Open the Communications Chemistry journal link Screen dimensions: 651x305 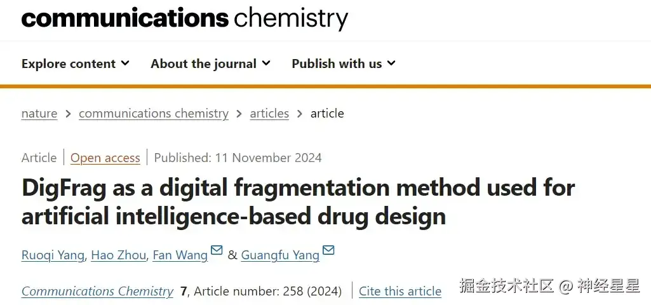click(x=97, y=292)
